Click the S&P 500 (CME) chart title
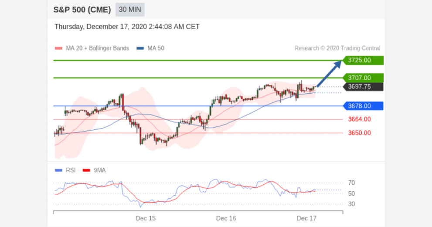Screen dimensions: 432x227 (x=82, y=10)
